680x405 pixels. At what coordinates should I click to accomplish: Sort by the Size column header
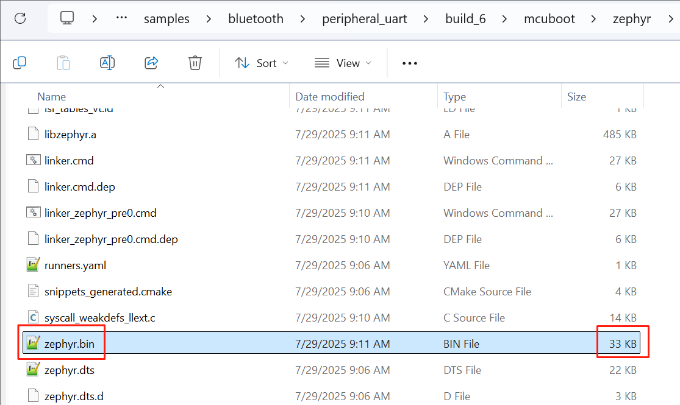point(576,97)
